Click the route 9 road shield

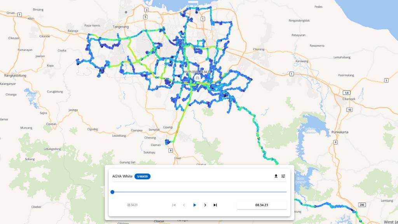(170, 150)
